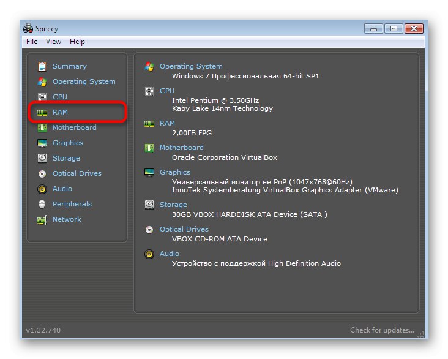
Task: Select Motherboard in the sidebar
Action: (74, 127)
